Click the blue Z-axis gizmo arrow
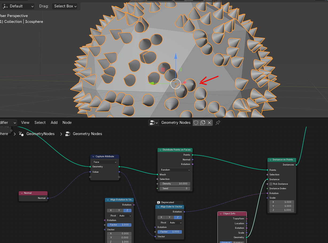 click(176, 56)
